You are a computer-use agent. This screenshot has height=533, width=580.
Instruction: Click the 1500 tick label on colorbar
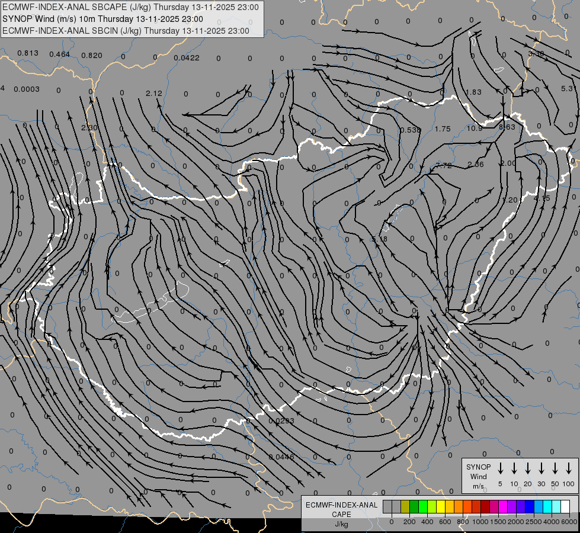(x=498, y=522)
